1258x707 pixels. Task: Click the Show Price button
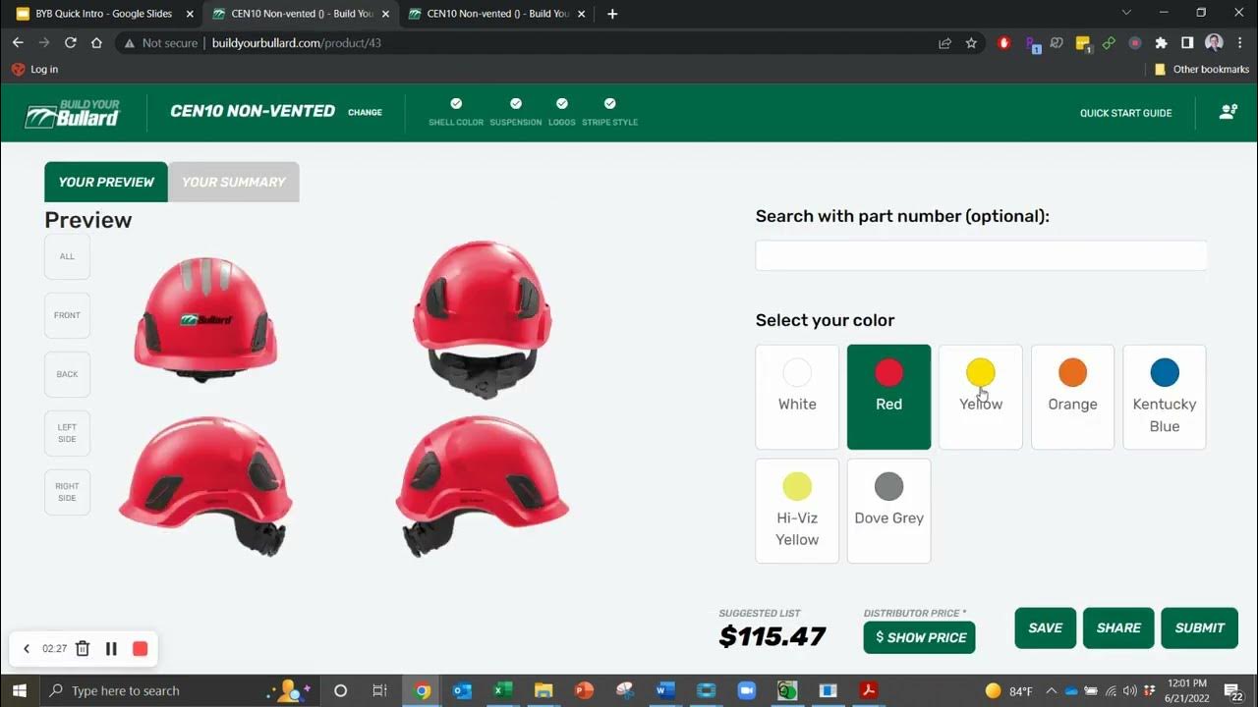pos(920,637)
